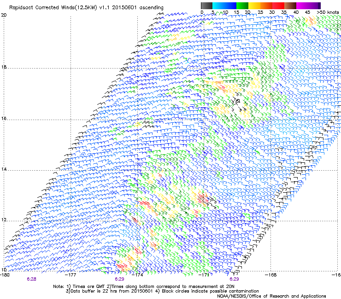This screenshot has width=341, height=299.
Task: Click the legend tick label '40'
Action: pyautogui.click(x=296, y=12)
